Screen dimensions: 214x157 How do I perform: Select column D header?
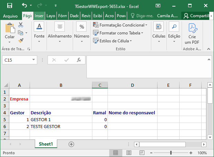(x=132, y=85)
